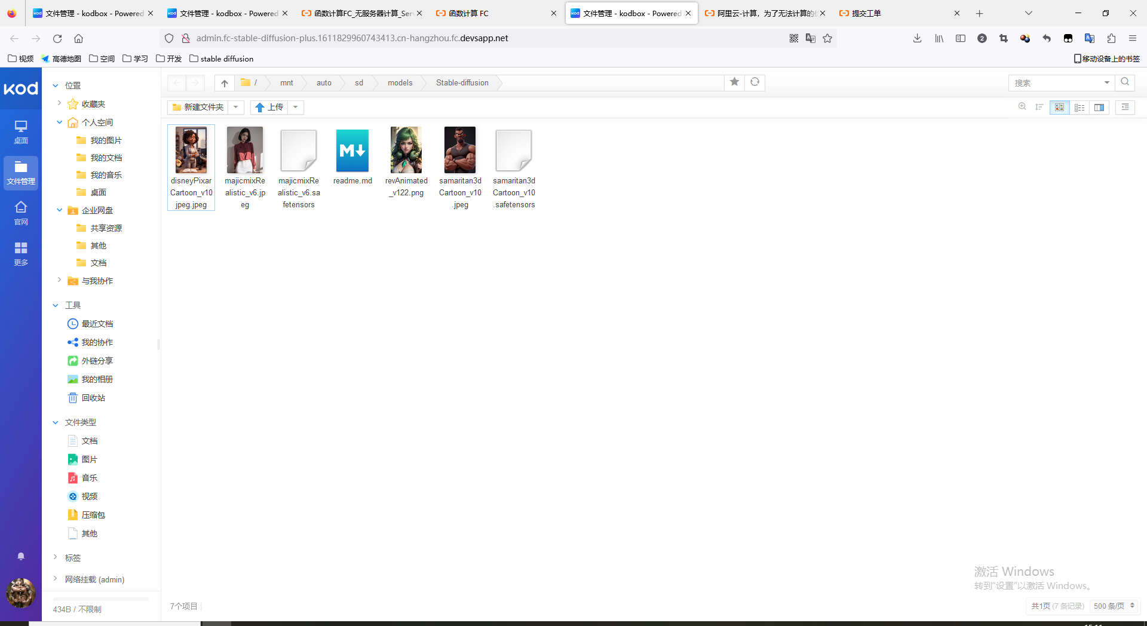The height and width of the screenshot is (626, 1147).
Task: Go to browser home page
Action: pos(78,38)
